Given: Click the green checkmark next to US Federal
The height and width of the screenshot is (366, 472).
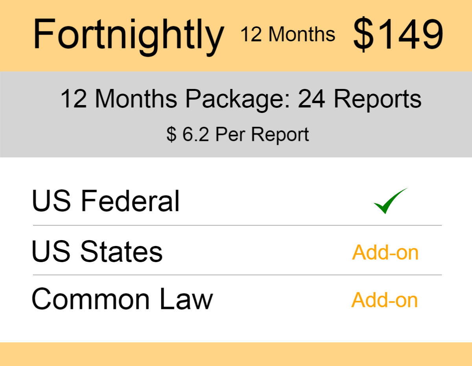Looking at the screenshot, I should 390,201.
